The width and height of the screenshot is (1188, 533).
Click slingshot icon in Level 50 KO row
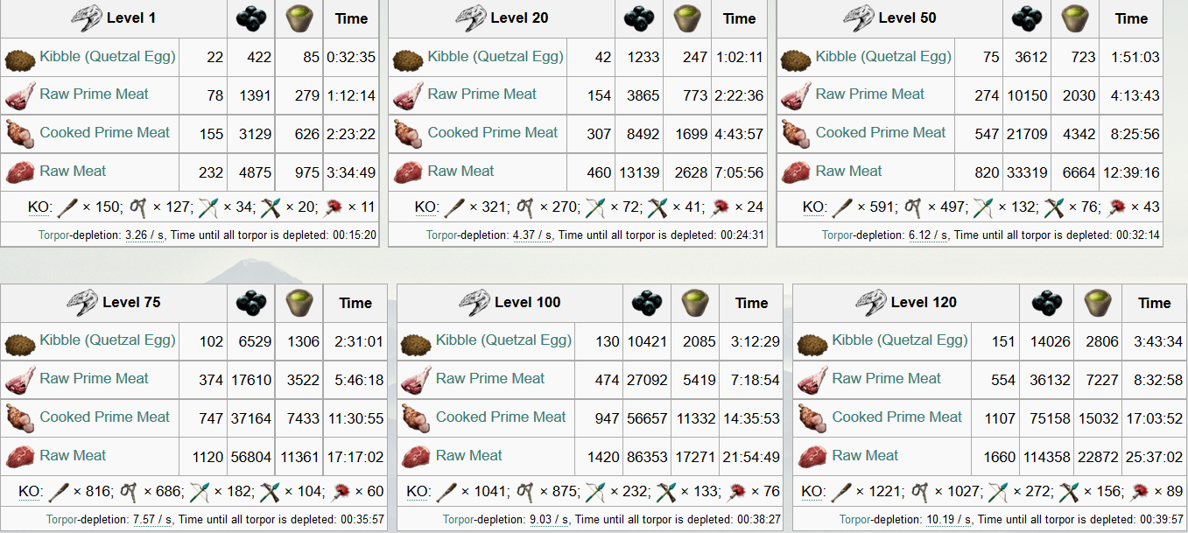913,208
